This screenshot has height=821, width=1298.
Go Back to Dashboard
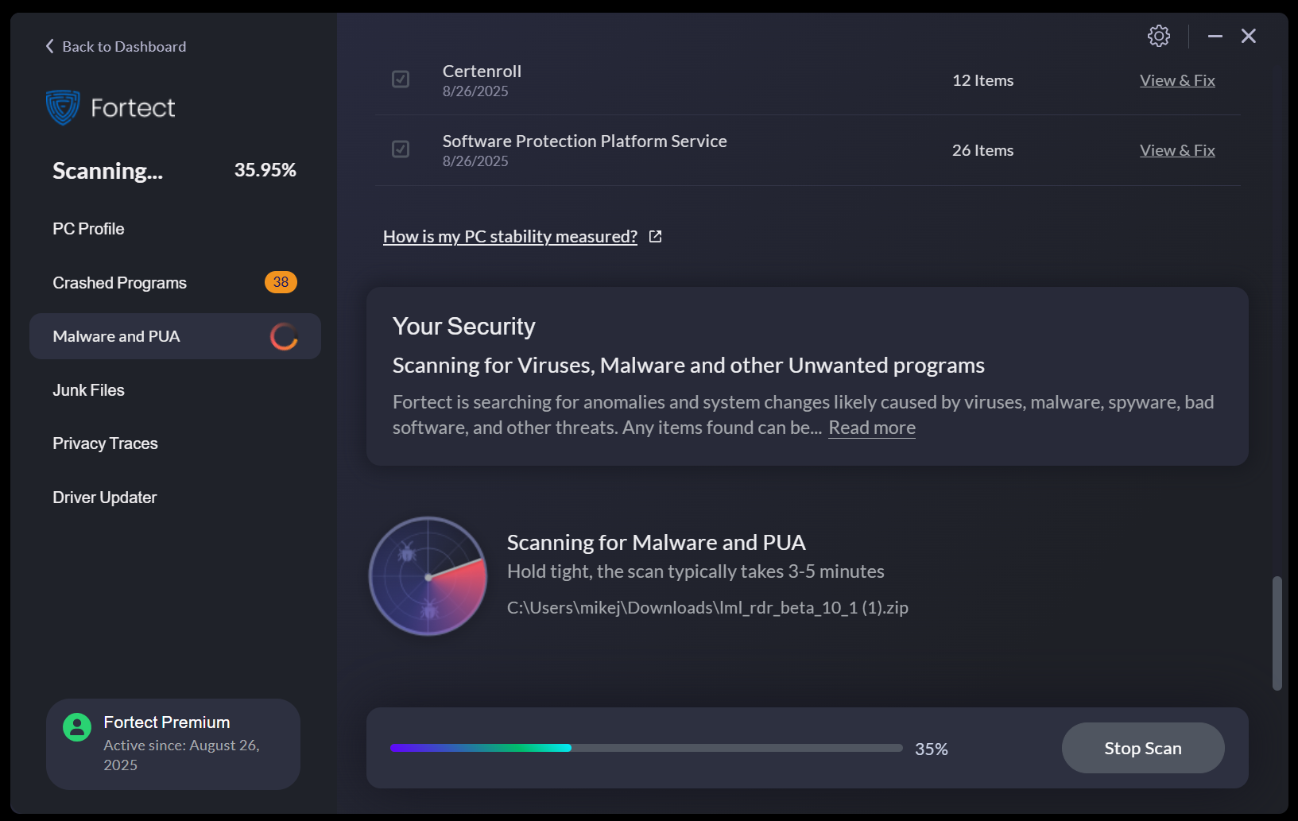point(116,46)
